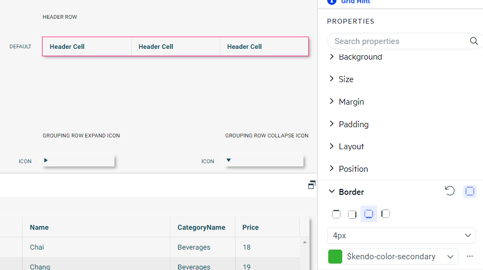The width and height of the screenshot is (483, 270).
Task: Select the top border side icon
Action: [336, 214]
